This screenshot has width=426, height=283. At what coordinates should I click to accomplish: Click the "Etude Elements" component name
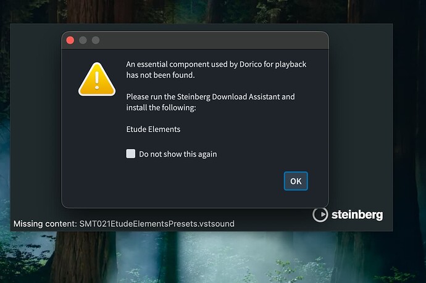[x=153, y=129]
